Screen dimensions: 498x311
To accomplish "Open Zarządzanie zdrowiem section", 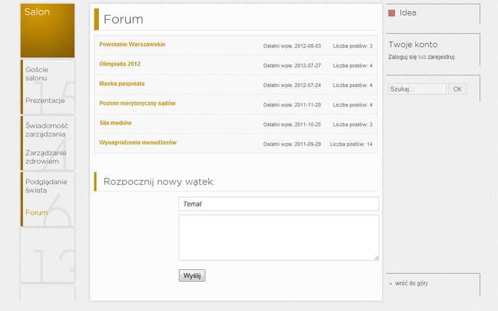I will click(45, 157).
